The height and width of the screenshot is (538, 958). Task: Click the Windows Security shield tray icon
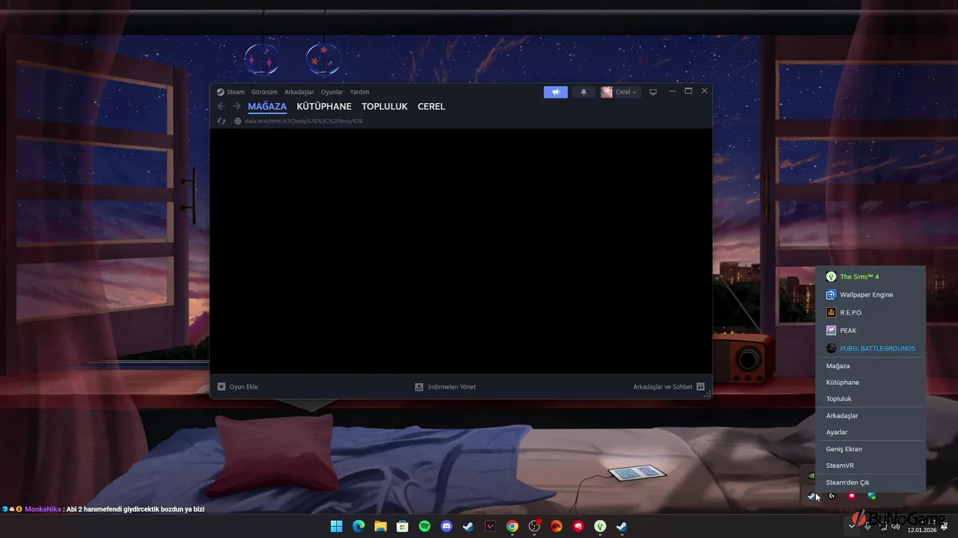(x=872, y=495)
